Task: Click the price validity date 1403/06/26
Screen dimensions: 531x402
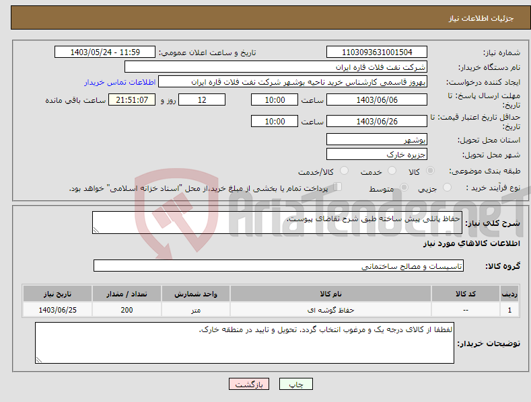Action: (377, 121)
